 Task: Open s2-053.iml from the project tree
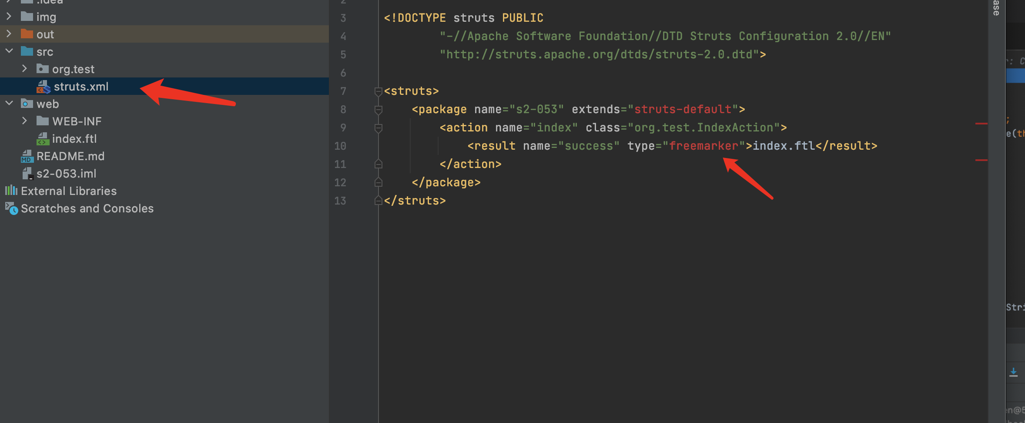pyautogui.click(x=67, y=174)
